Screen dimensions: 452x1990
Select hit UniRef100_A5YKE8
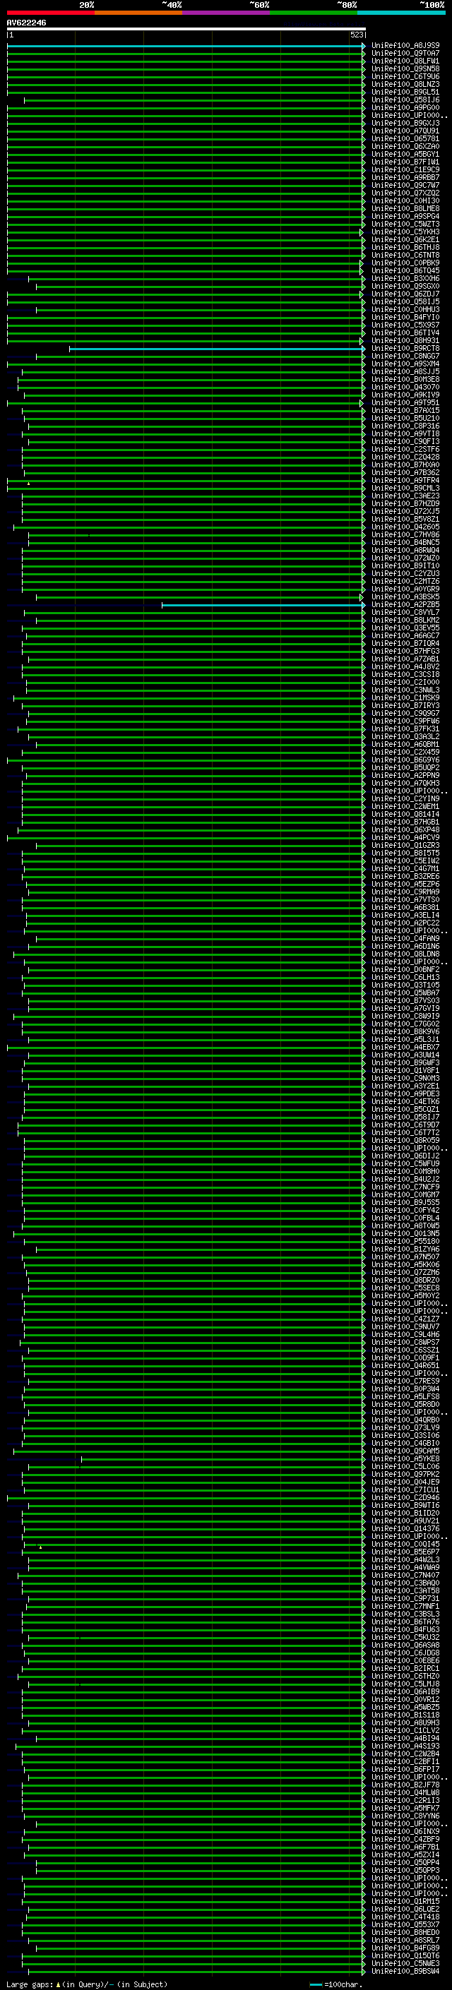coord(405,1459)
